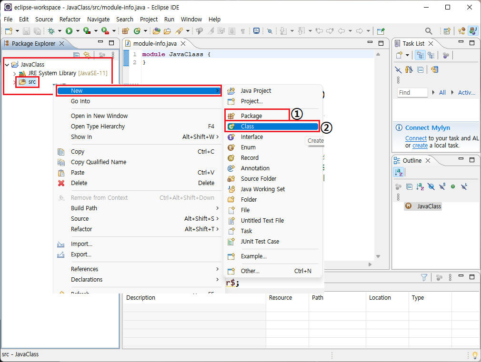
Task: Click the Last Edit Location icon
Action: pos(320,31)
